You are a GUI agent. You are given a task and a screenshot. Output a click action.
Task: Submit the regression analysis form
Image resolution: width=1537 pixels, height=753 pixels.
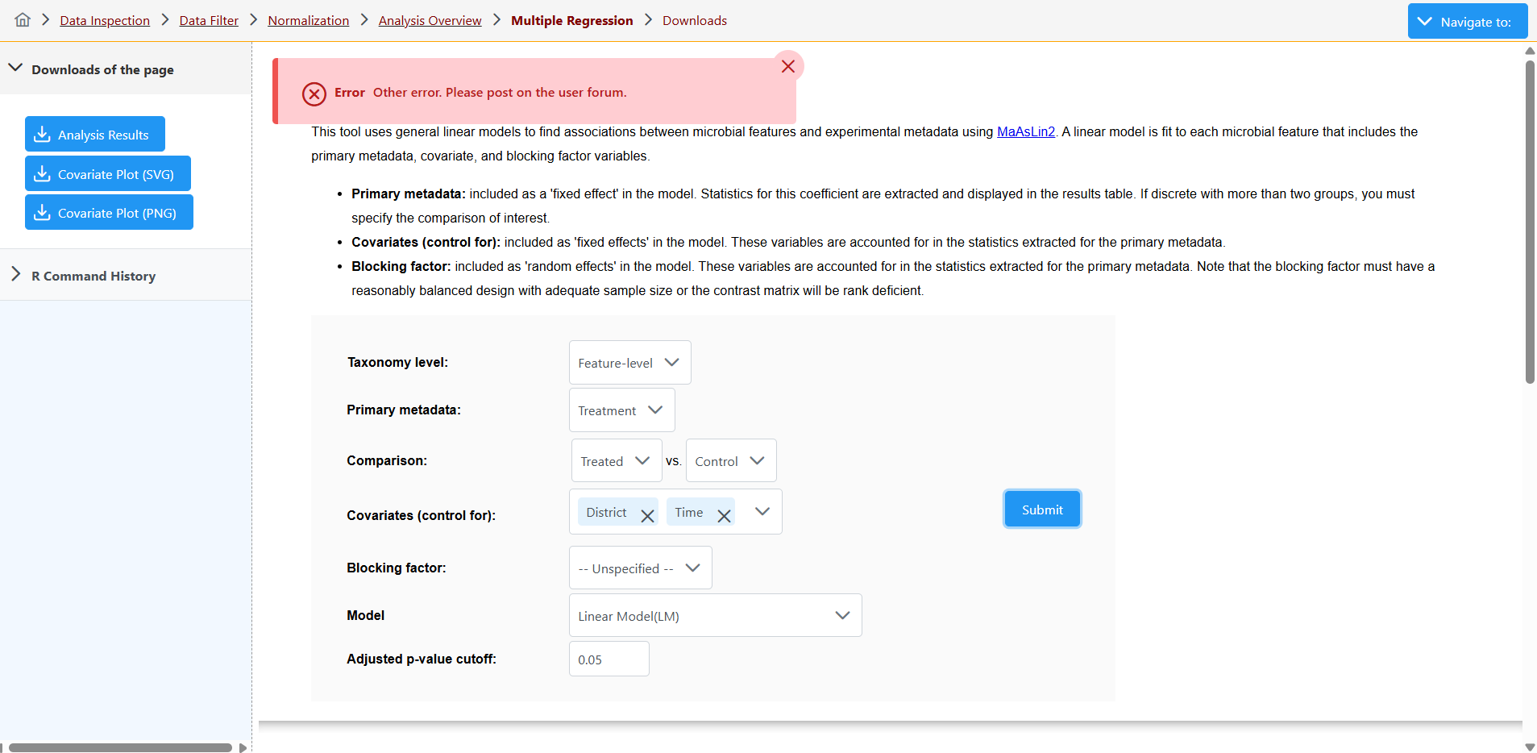(x=1041, y=510)
